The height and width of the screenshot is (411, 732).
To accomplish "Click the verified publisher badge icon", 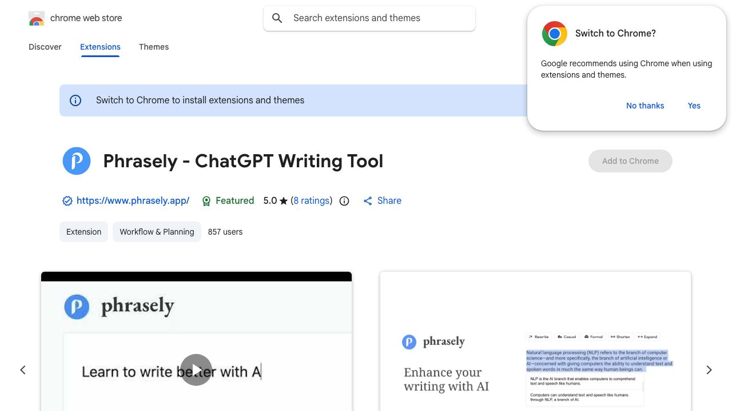I will pyautogui.click(x=67, y=201).
